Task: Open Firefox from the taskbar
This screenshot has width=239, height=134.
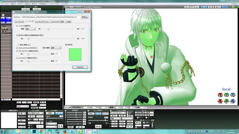Action: (65, 132)
